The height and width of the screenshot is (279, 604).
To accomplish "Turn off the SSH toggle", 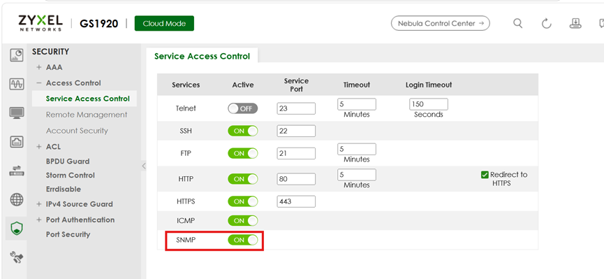I will (x=243, y=131).
